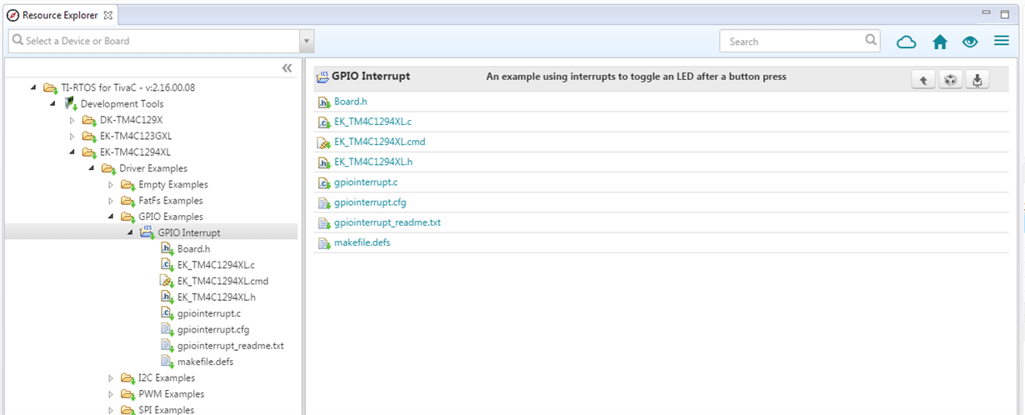
Task: Expand the I2C Examples node
Action: pyautogui.click(x=110, y=377)
